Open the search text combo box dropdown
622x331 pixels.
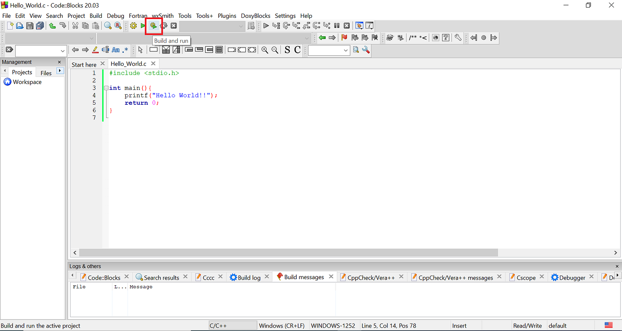63,51
